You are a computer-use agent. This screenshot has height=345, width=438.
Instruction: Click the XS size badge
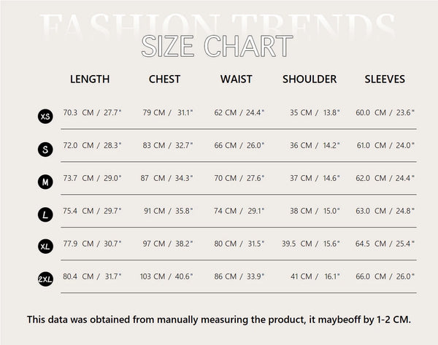coord(45,116)
